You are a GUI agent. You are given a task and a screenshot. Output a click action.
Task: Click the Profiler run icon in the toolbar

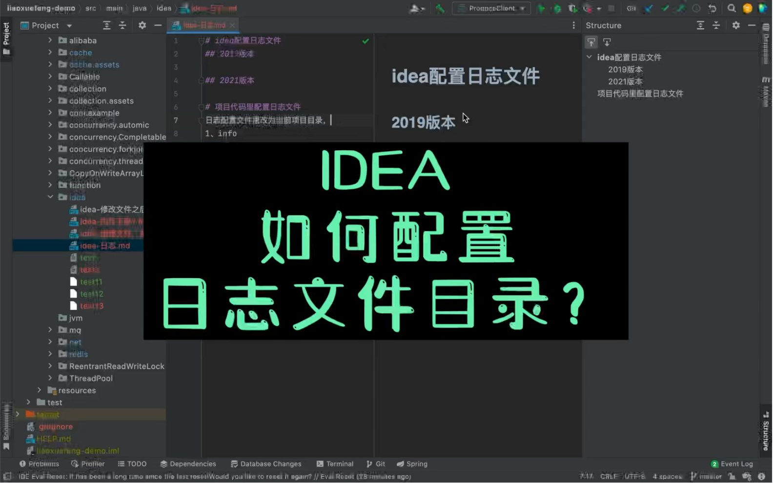(588, 8)
